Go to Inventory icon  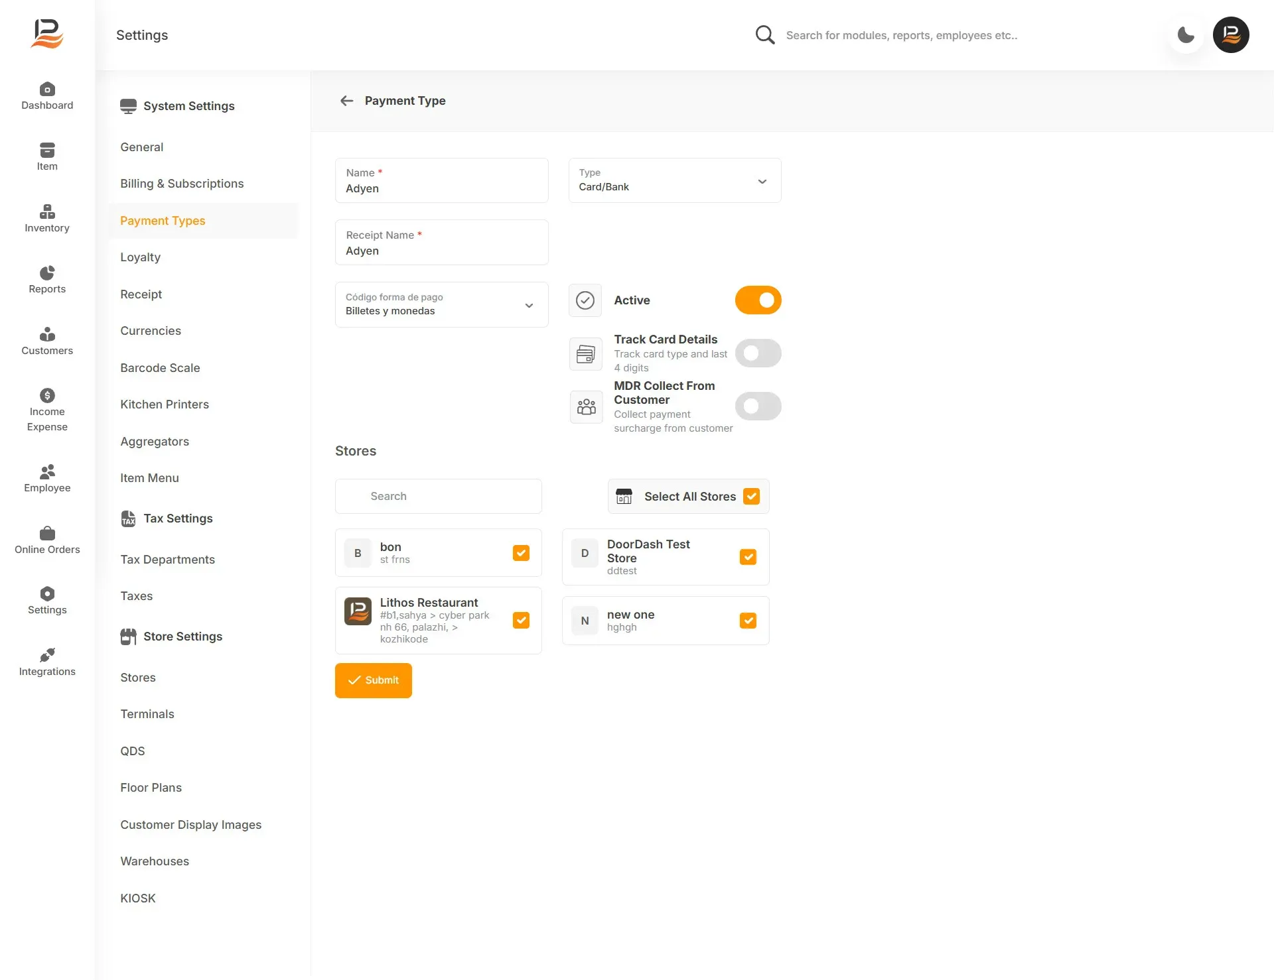[x=47, y=212]
